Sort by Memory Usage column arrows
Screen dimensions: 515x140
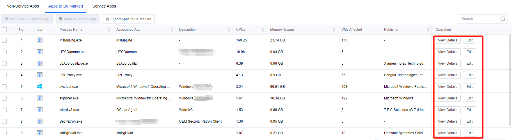click(334, 30)
